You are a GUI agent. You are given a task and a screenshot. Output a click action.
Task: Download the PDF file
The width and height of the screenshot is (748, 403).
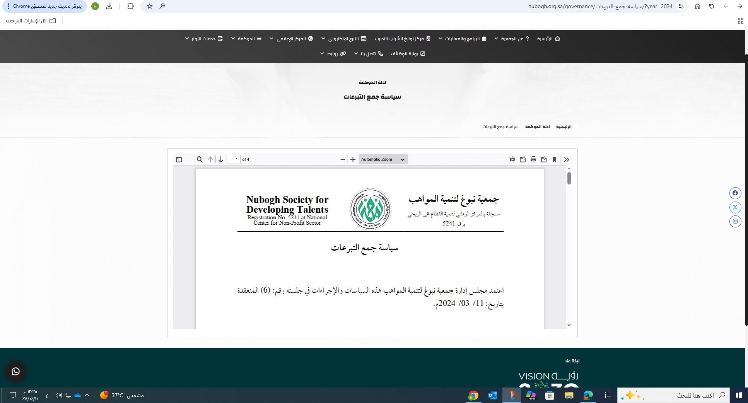[x=544, y=160]
